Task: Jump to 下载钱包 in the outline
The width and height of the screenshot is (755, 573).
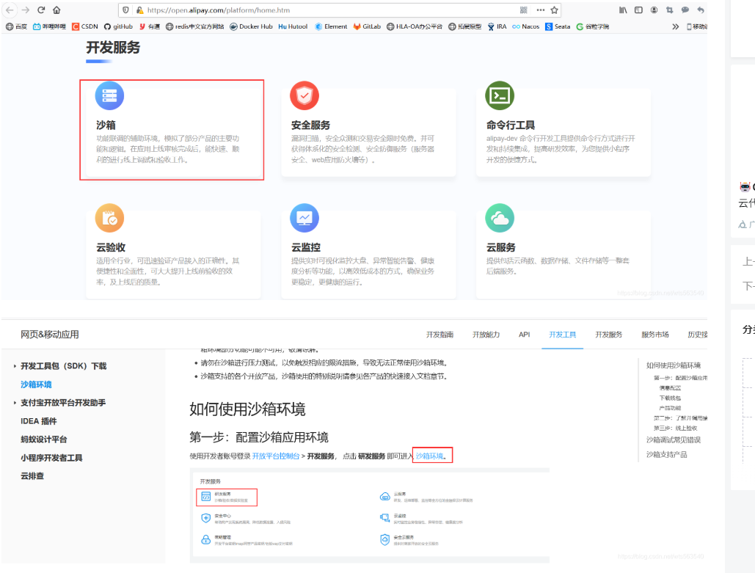Action: tap(671, 398)
